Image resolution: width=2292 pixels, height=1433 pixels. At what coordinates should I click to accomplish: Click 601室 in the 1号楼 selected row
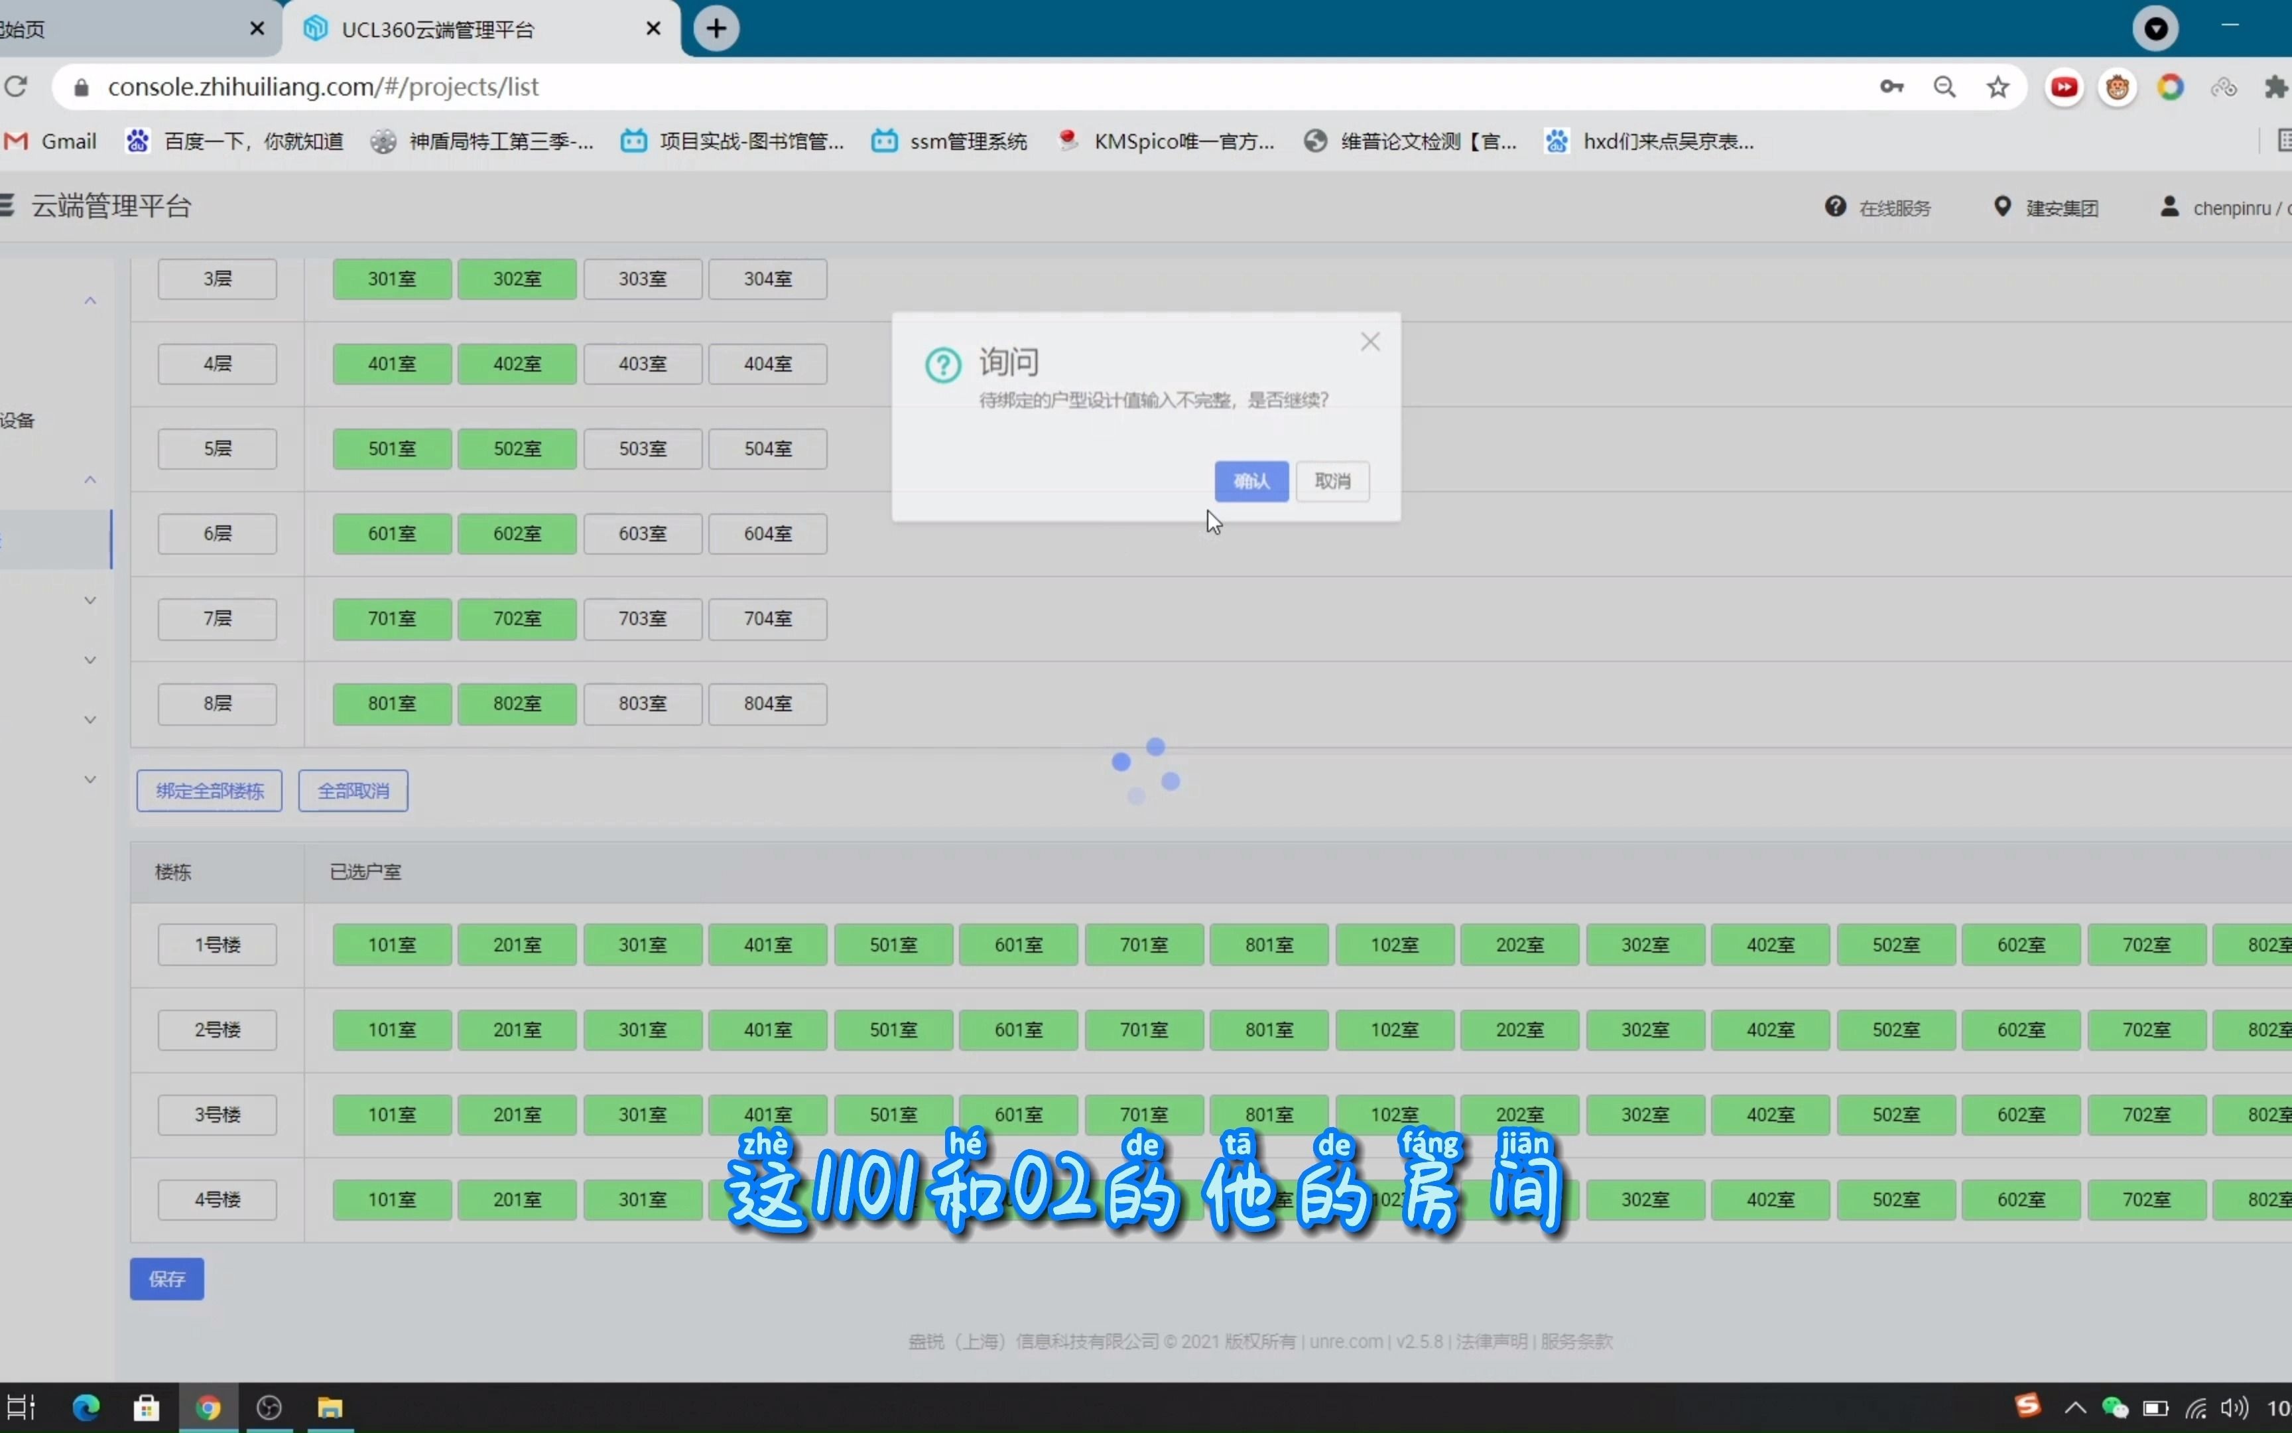pyautogui.click(x=1018, y=945)
